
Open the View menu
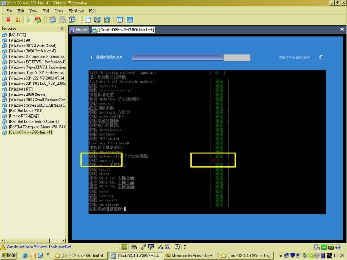coord(33,11)
